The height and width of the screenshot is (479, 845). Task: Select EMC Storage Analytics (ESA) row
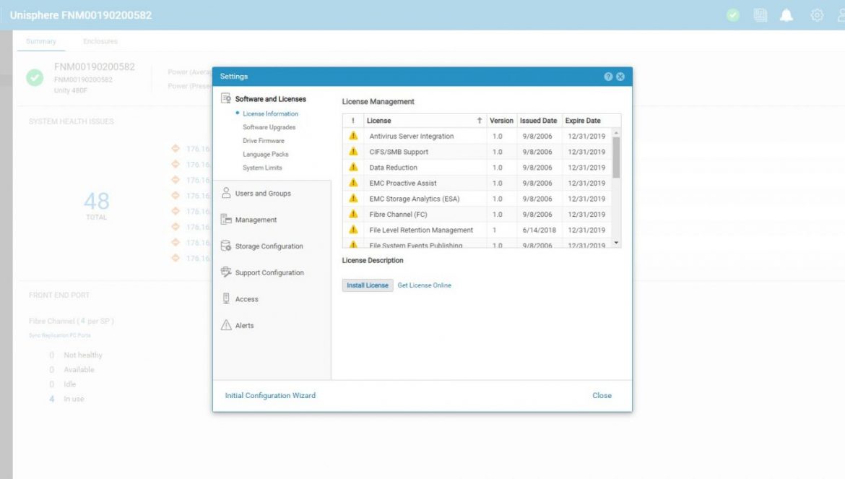pos(477,199)
